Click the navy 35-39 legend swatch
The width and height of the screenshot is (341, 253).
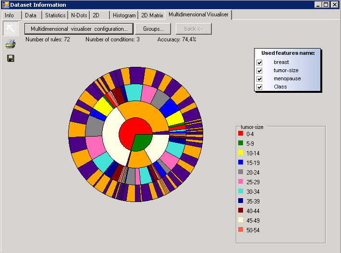point(241,201)
